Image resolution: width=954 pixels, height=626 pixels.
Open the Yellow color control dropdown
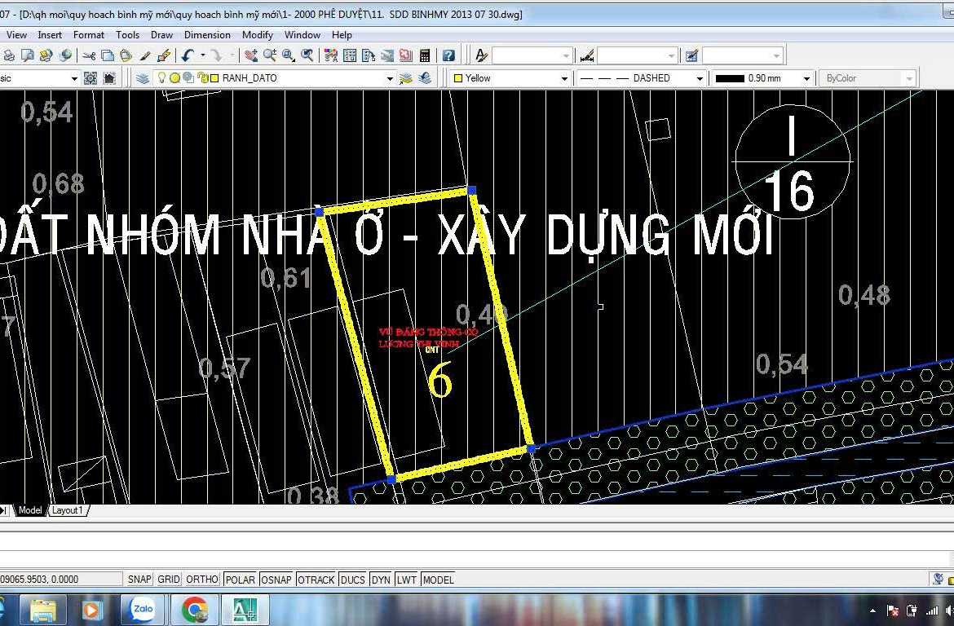(563, 78)
